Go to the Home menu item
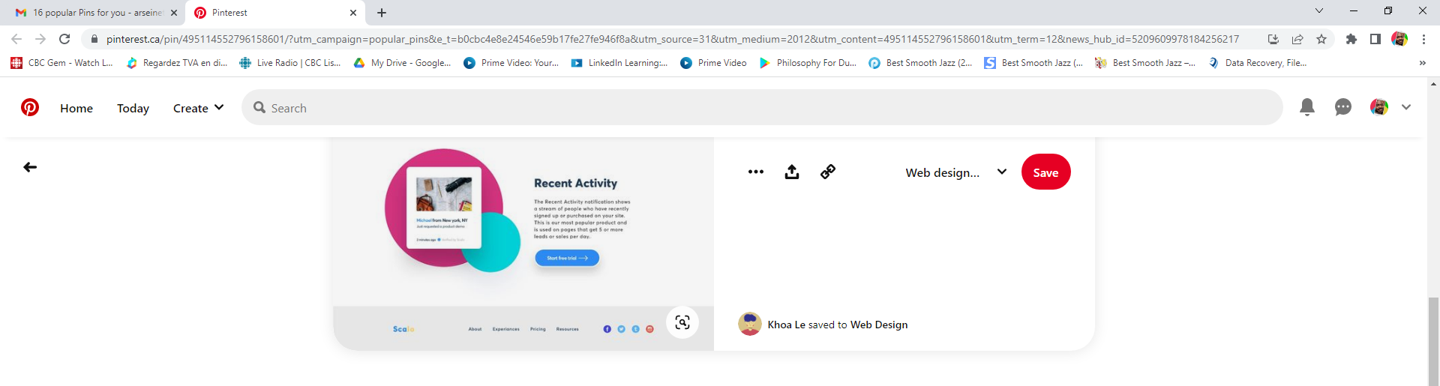Image resolution: width=1440 pixels, height=386 pixels. pyautogui.click(x=76, y=108)
